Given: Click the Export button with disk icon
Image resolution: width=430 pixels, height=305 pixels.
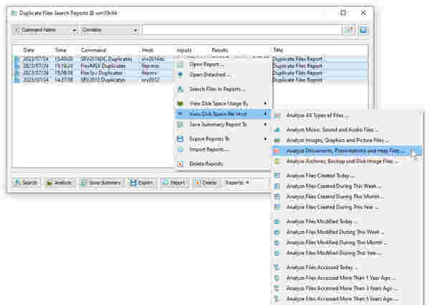Looking at the screenshot, I should coord(142,183).
